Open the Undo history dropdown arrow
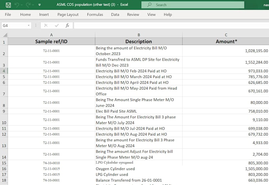The height and width of the screenshot is (185, 269). [22, 5]
